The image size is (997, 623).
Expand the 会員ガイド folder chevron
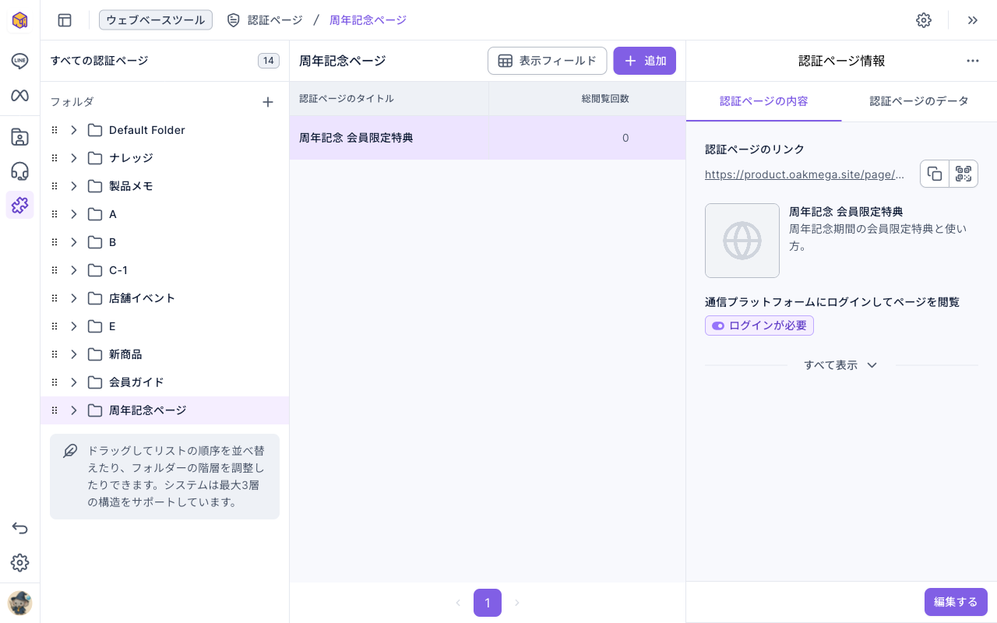74,382
